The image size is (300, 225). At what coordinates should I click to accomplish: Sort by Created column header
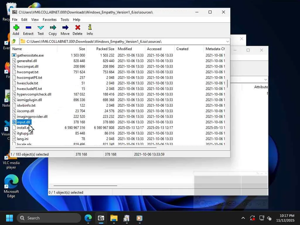[189, 49]
